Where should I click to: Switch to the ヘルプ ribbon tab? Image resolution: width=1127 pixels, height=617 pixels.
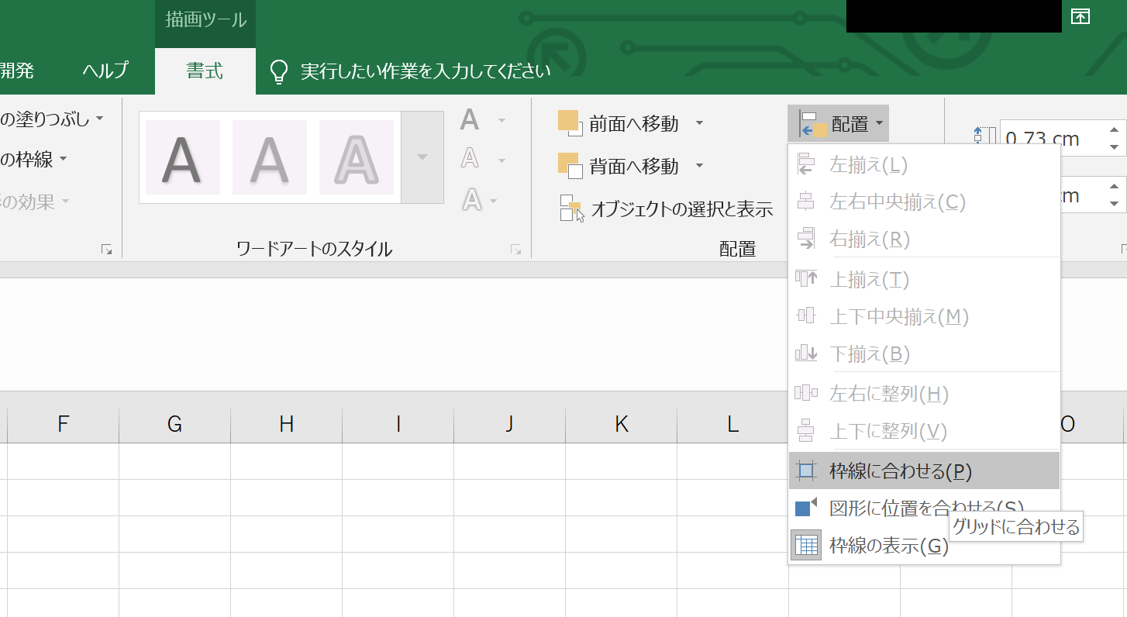pyautogui.click(x=105, y=71)
